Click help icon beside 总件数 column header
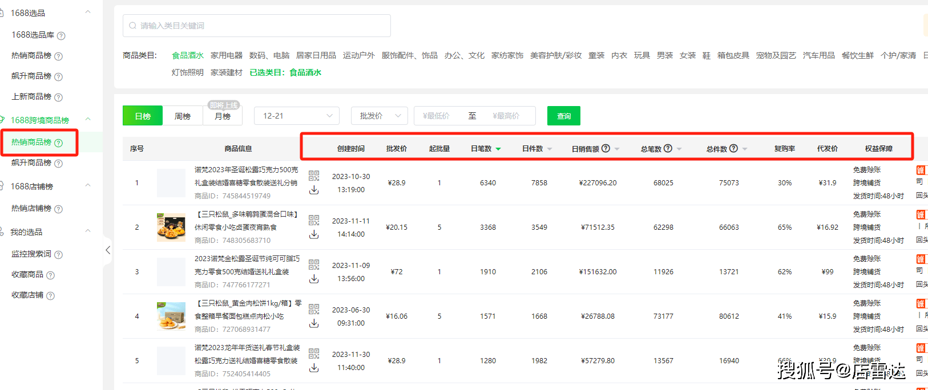Image resolution: width=928 pixels, height=390 pixels. [734, 148]
